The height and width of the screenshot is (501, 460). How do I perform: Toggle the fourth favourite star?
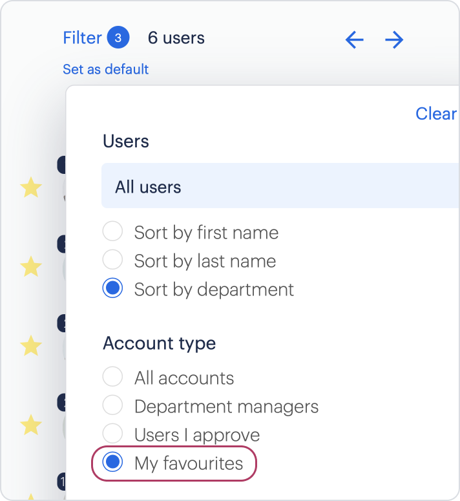[31, 425]
